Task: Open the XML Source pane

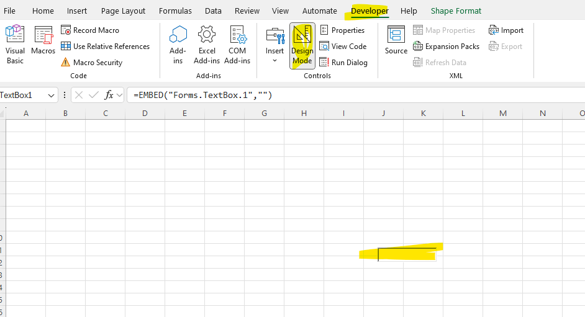Action: click(396, 40)
